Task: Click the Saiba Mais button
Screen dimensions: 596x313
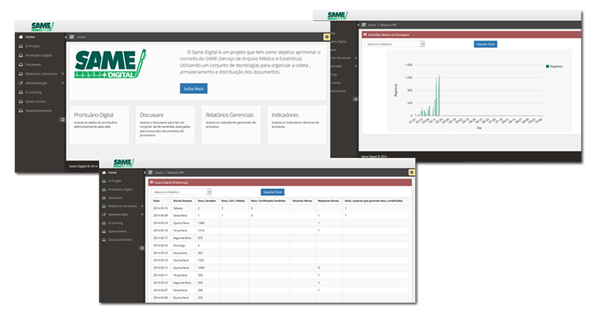Action: (193, 88)
